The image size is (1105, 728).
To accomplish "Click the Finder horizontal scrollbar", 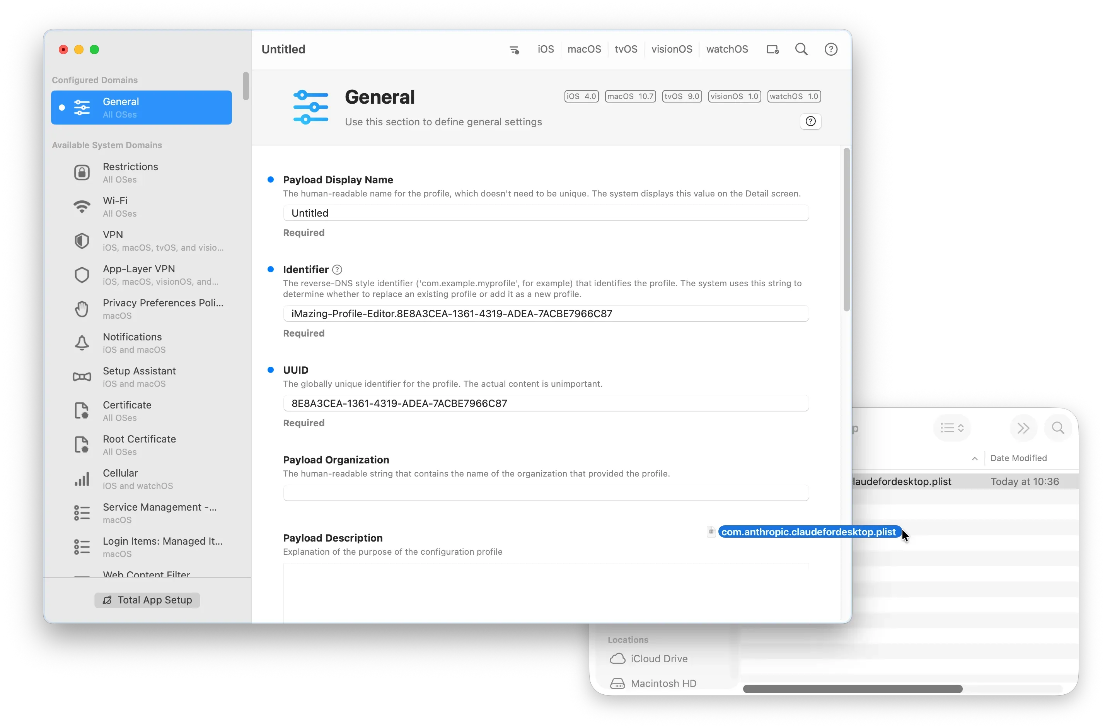I will click(x=853, y=689).
